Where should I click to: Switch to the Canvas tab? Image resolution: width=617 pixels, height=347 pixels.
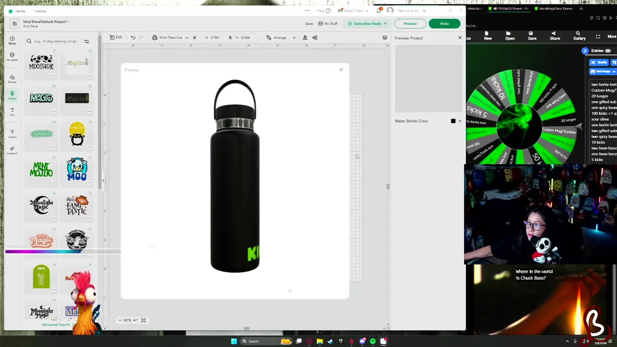pyautogui.click(x=40, y=11)
